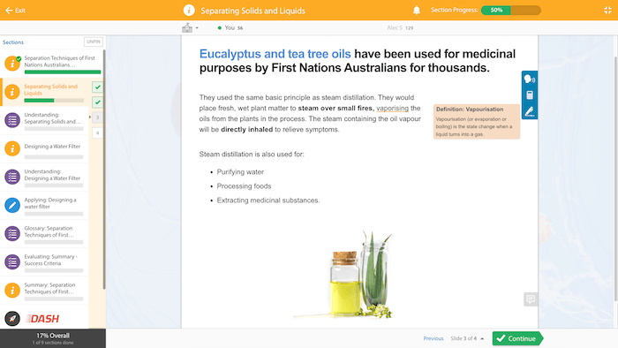
Task: Click the quiz icon beside Evaluating section
Action: click(12, 262)
